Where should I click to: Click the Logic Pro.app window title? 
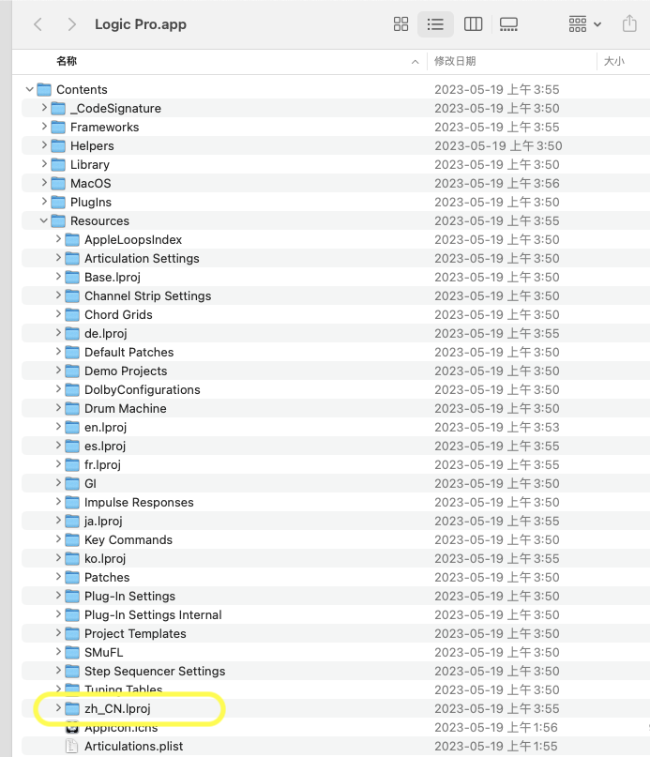click(141, 24)
